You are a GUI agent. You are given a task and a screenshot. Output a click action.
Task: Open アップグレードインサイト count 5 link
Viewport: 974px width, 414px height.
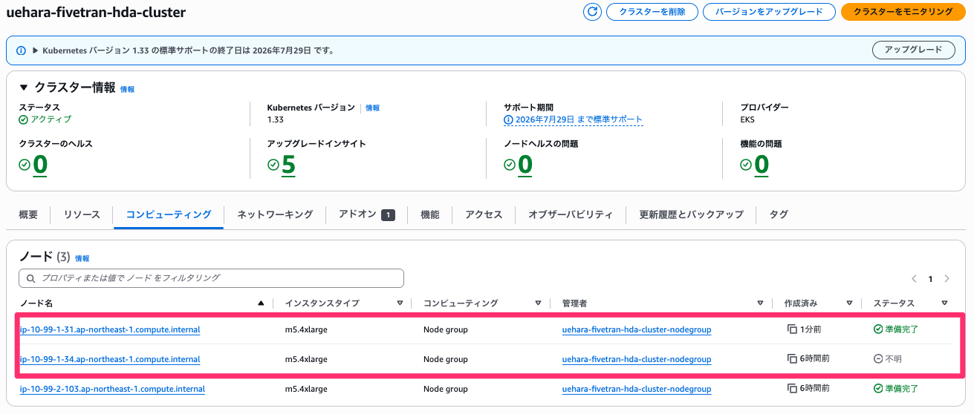[x=288, y=165]
